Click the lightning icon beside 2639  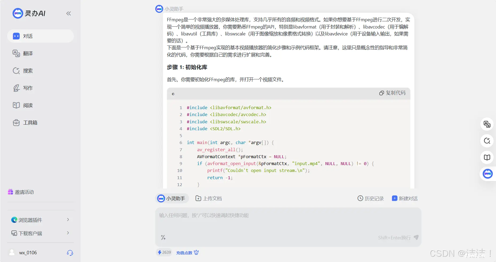(159, 252)
